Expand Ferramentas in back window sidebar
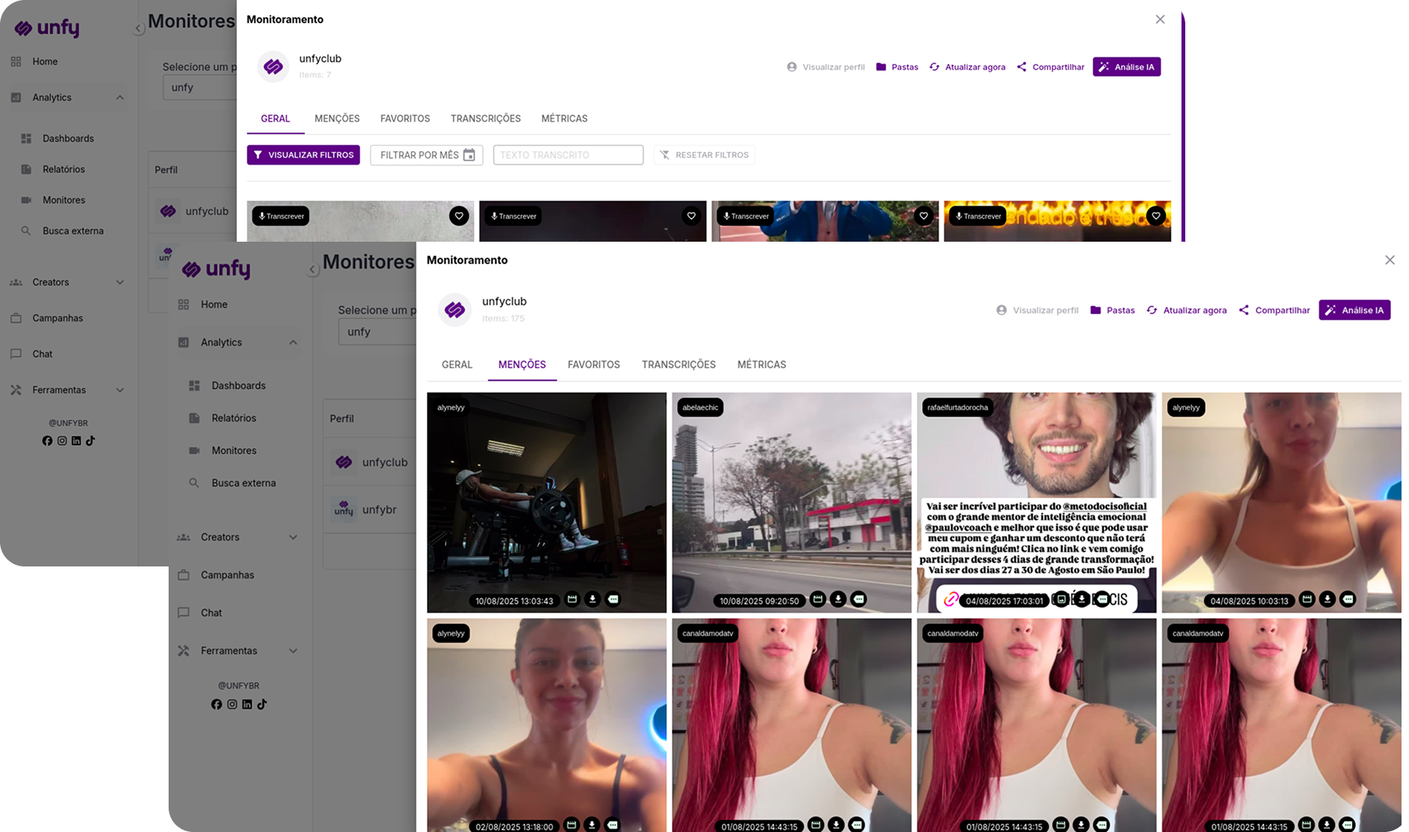The width and height of the screenshot is (1409, 832). (120, 391)
